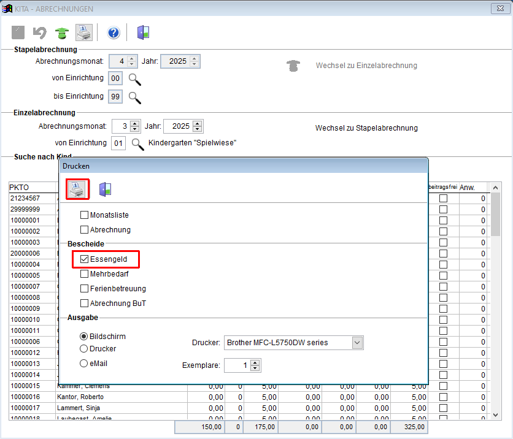Tick the Abrechnung BuT checkbox
This screenshot has height=439, width=513.
coord(85,303)
